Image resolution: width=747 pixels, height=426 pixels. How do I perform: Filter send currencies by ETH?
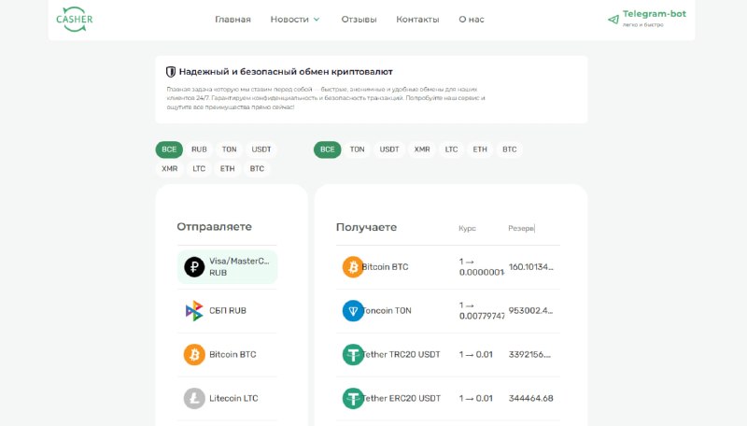(227, 169)
